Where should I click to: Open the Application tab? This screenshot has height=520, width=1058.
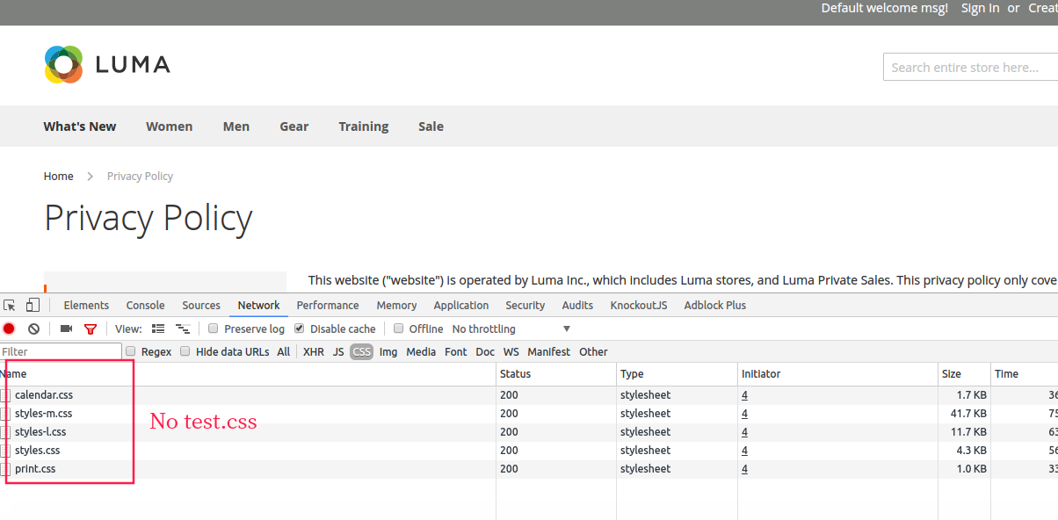coord(461,306)
